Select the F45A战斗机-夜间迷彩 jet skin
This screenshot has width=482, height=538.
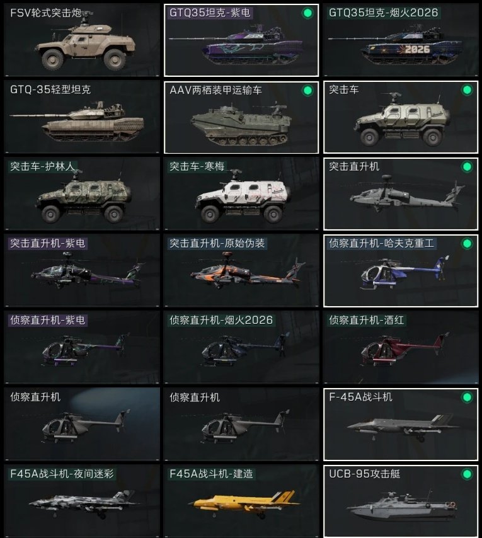click(82, 501)
